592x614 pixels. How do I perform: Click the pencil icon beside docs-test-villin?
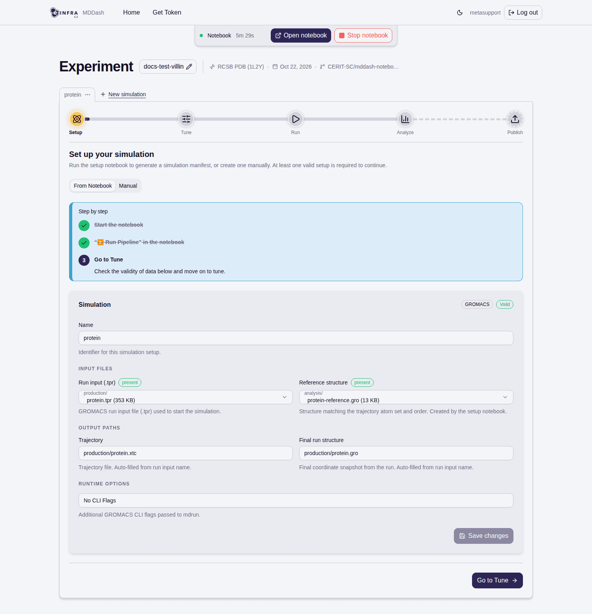(x=189, y=67)
